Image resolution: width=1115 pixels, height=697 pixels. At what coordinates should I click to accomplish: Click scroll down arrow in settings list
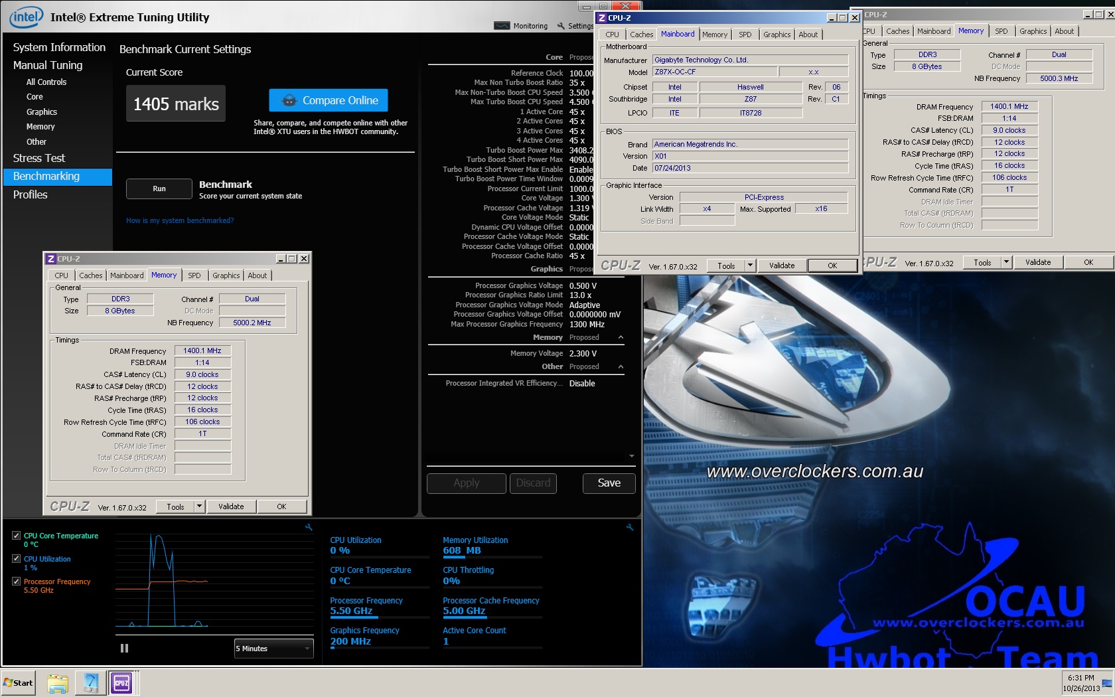(x=631, y=456)
